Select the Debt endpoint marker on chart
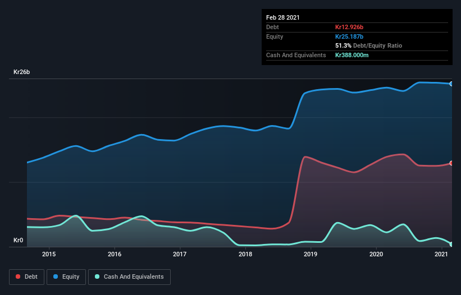The image size is (461, 295). (x=451, y=163)
